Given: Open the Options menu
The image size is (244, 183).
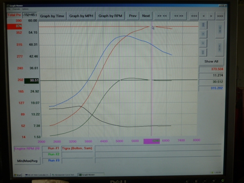Looking at the screenshot, I should 25,9.
